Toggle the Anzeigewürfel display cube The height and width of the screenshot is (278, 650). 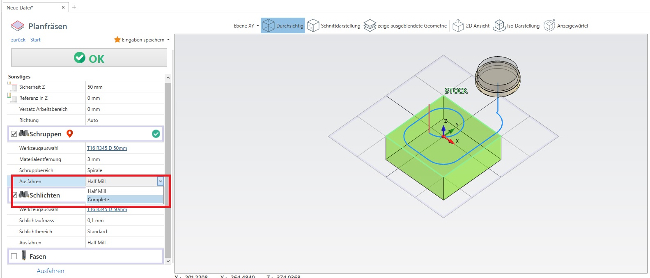pos(549,25)
